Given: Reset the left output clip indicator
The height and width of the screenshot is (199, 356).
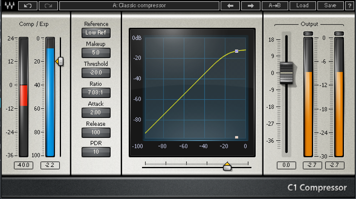Looking at the screenshot, I should tap(308, 34).
